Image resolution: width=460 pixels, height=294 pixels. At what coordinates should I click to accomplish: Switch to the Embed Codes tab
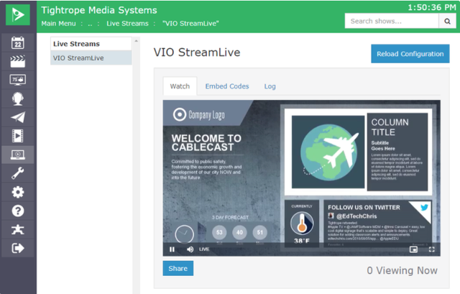coord(227,86)
